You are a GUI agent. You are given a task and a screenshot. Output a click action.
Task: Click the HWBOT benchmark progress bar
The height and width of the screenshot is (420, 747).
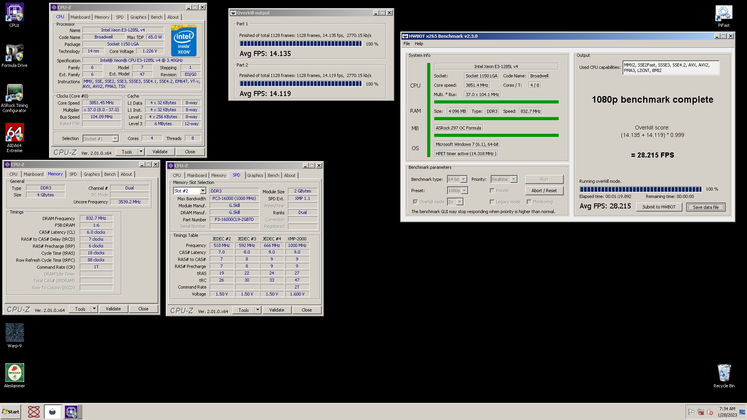[640, 189]
